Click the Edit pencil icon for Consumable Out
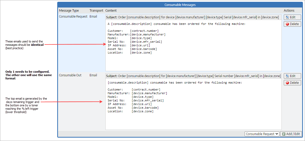Viewport: 305px width, 141px height. click(x=287, y=76)
